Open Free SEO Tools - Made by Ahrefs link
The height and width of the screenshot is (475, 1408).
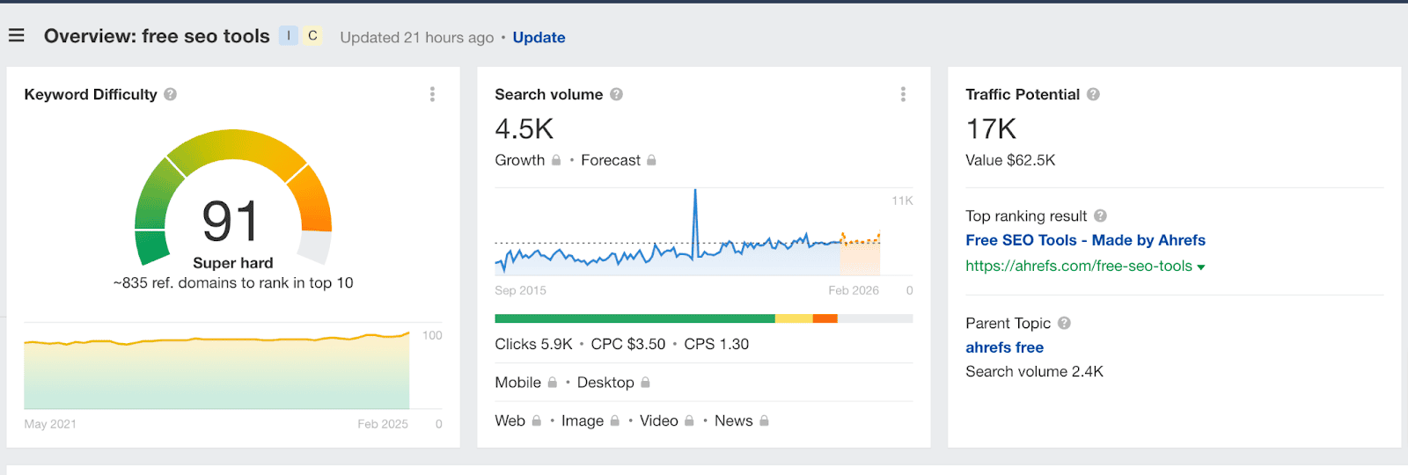pyautogui.click(x=1085, y=240)
